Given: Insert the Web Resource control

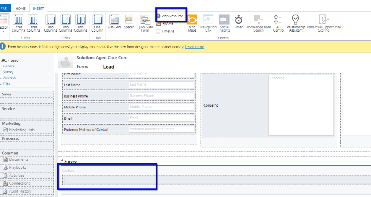Looking at the screenshot, I should point(170,16).
